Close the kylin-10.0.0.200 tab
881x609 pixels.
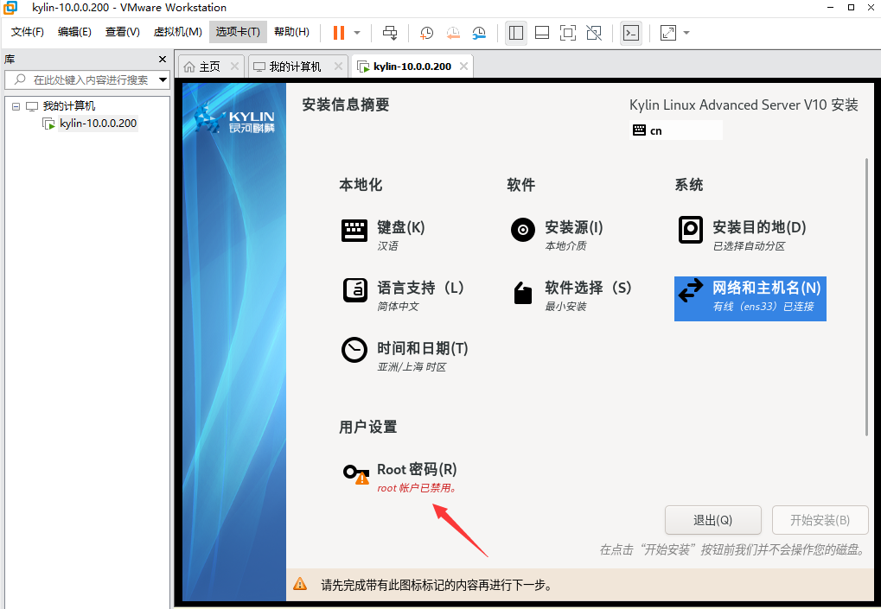point(463,67)
